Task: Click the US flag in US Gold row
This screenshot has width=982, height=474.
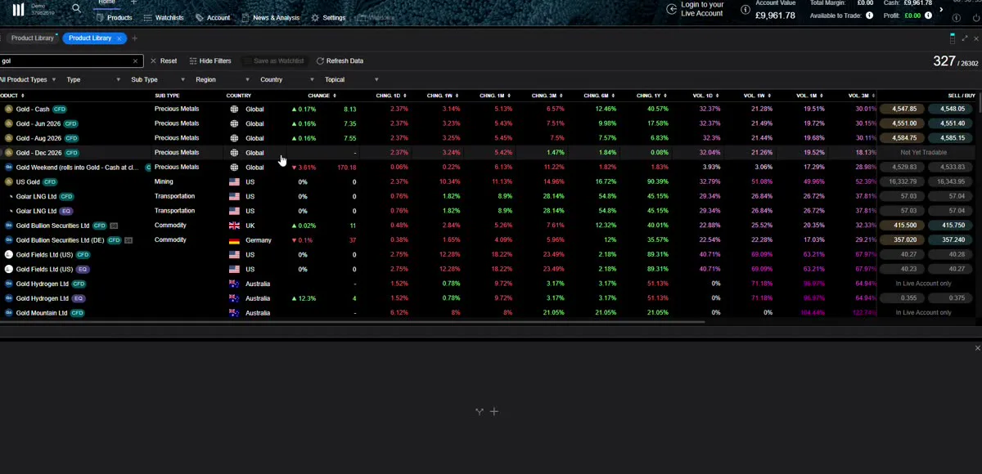Action: tap(234, 182)
